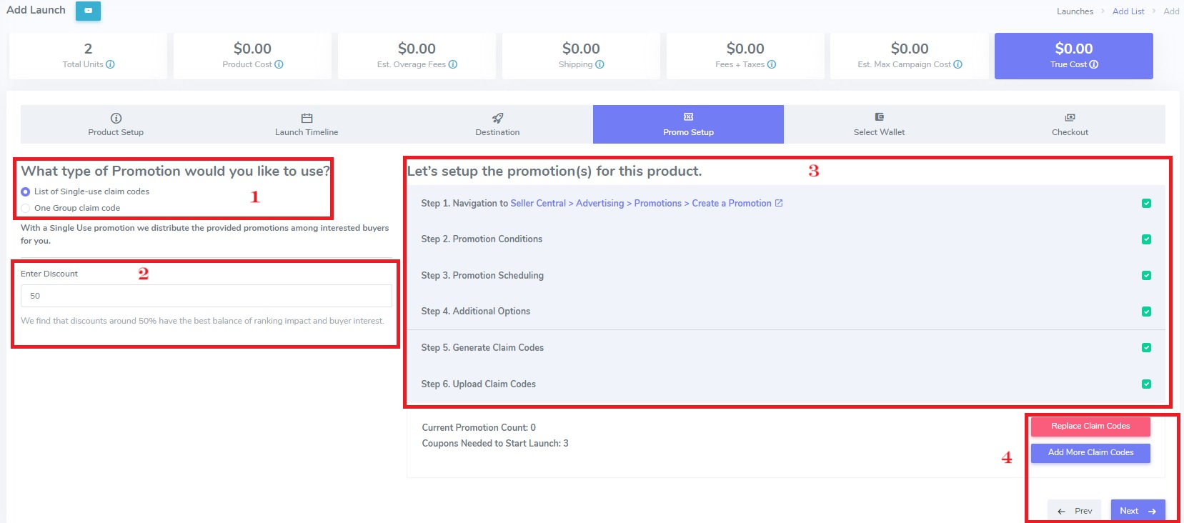The height and width of the screenshot is (523, 1184).
Task: Click the info icon next to Total Units
Action: click(110, 64)
